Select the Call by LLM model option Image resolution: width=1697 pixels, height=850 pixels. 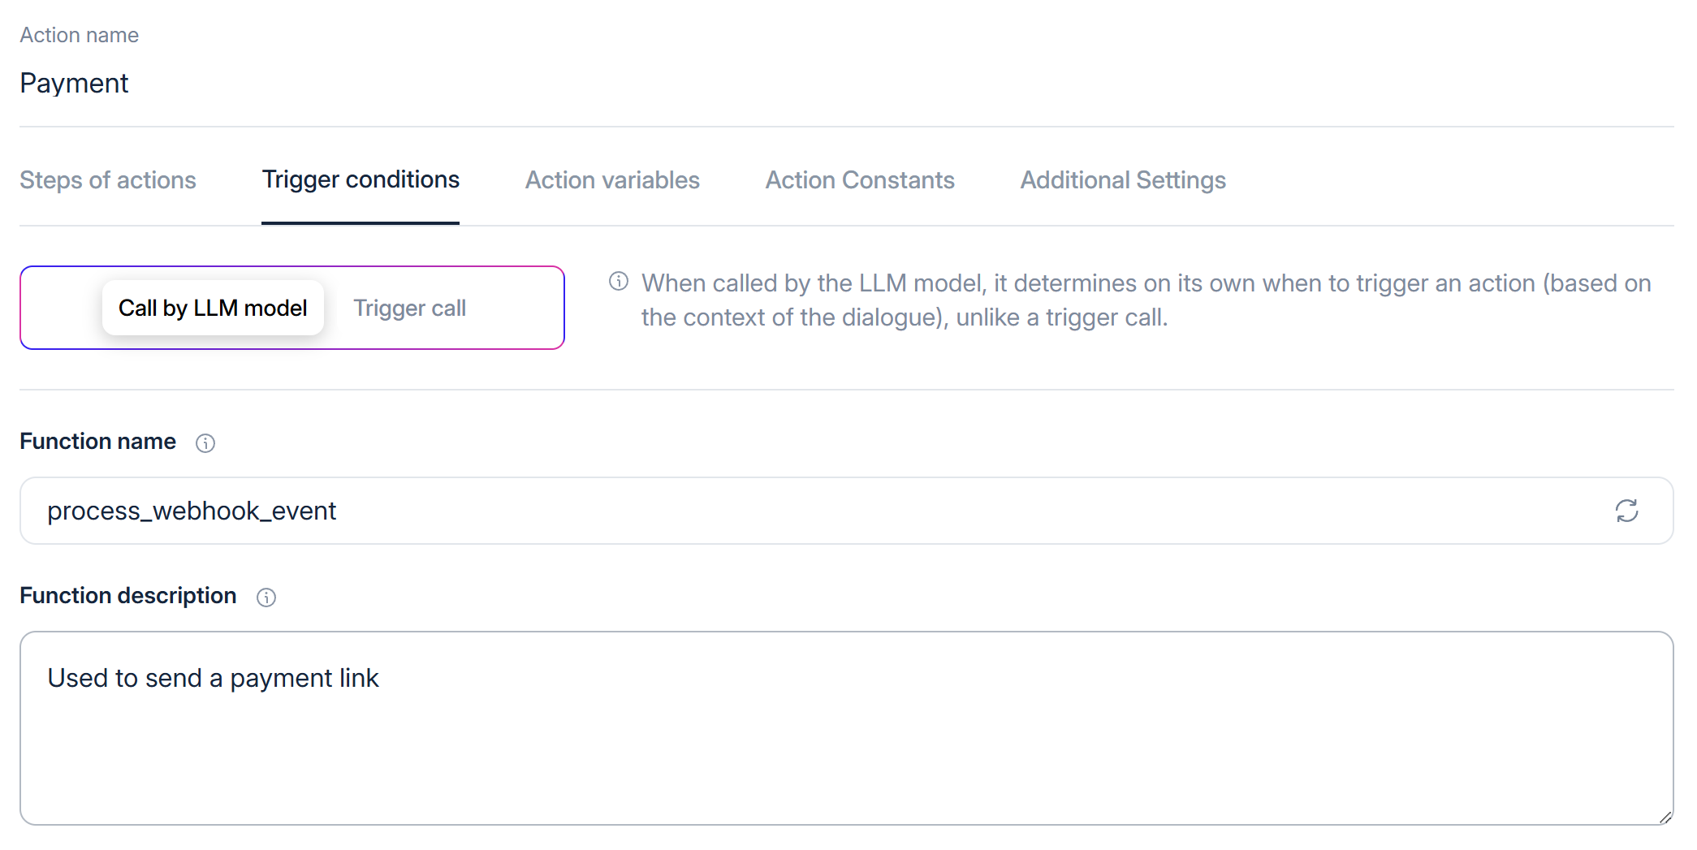click(x=213, y=309)
